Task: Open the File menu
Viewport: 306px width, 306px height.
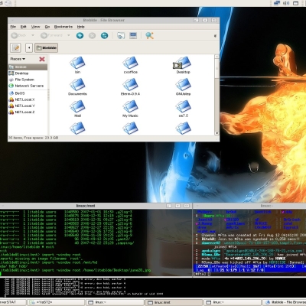Action: [x=13, y=27]
